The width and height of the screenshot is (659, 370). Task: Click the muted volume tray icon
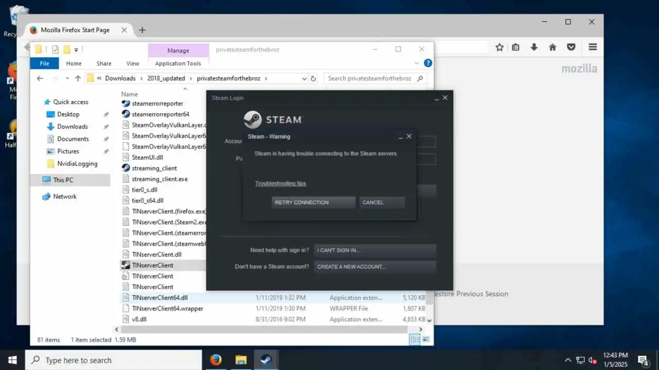point(593,360)
